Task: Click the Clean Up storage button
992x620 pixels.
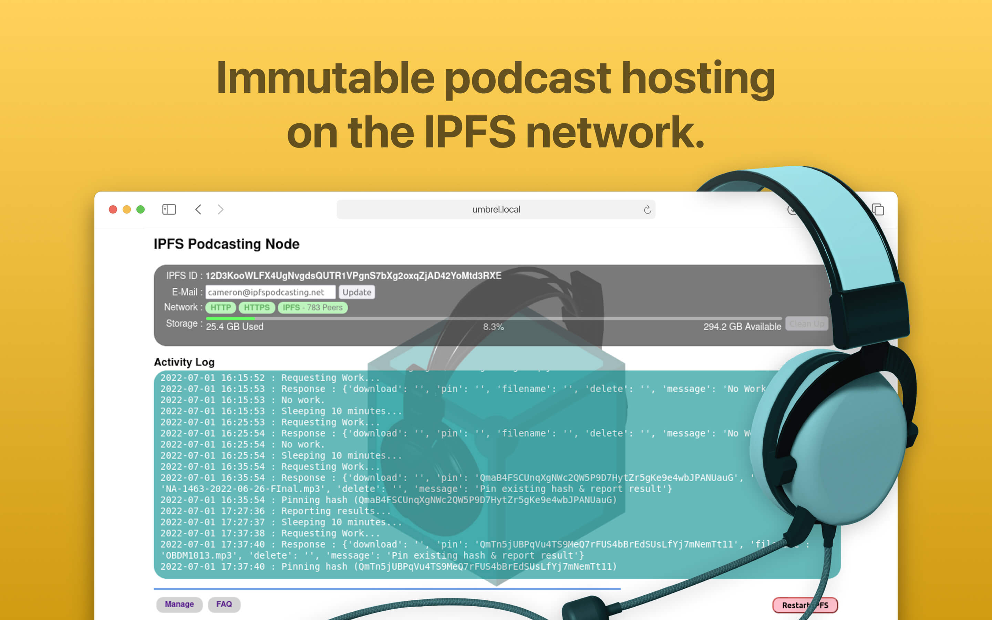Action: (806, 323)
